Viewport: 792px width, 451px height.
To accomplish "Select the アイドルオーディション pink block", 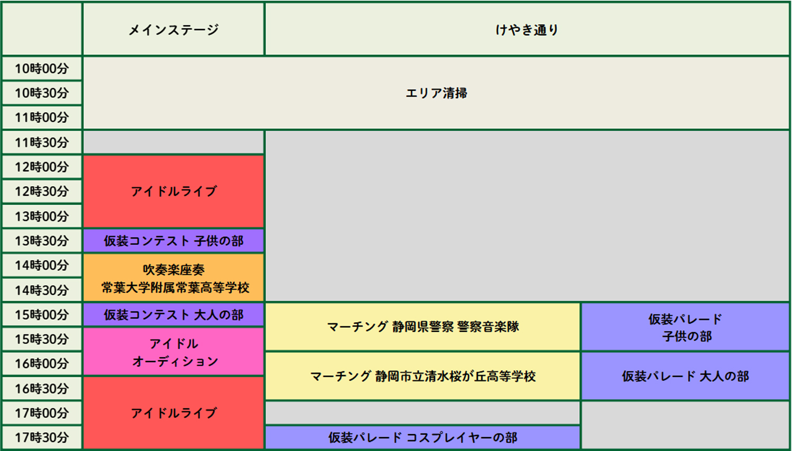I will pos(174,352).
